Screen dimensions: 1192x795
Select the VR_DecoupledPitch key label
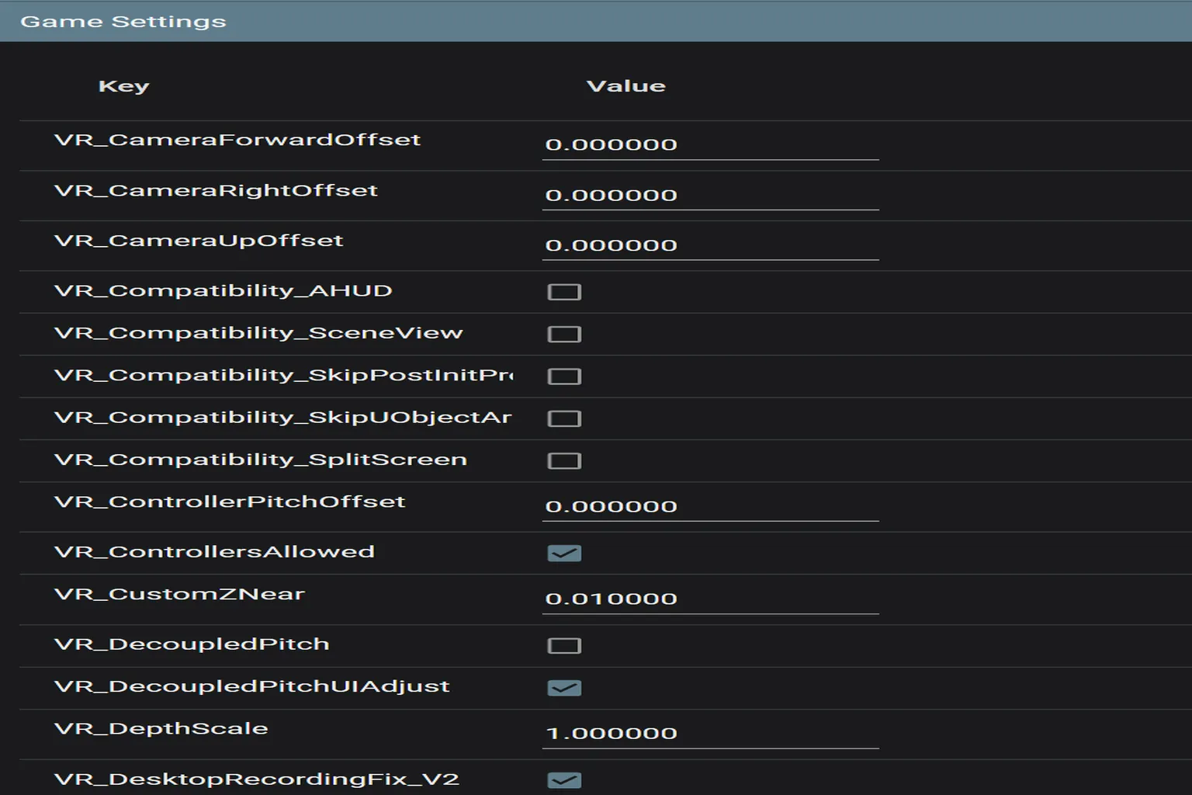pos(192,644)
